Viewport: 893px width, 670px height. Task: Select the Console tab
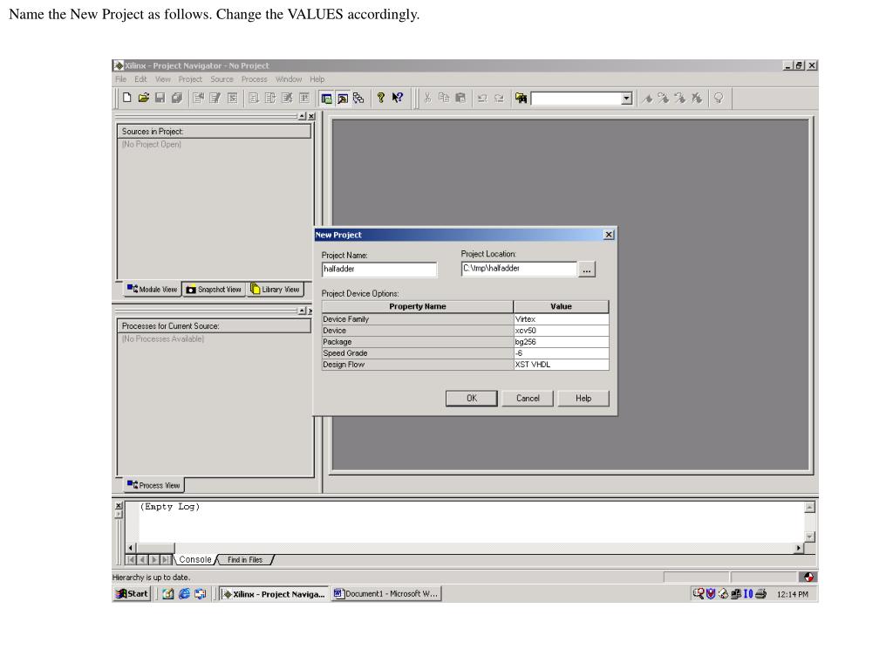tap(194, 559)
